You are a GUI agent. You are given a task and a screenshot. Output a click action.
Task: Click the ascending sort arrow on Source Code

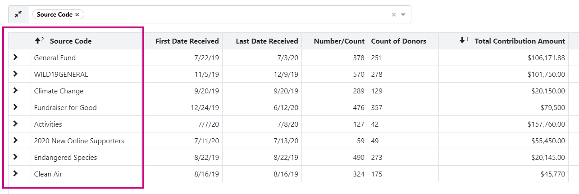[x=38, y=41]
